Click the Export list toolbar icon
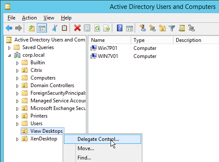The image size is (219, 162). (107, 28)
